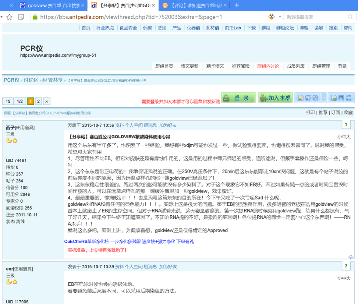Click the current page 1 button
The height and width of the screenshot is (304, 358).
[30, 101]
